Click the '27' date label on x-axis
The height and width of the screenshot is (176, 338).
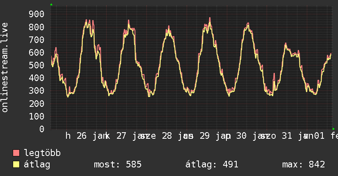tap(121, 136)
